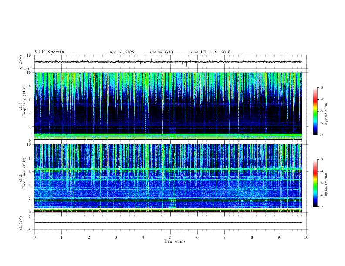Click ch.1 colorbar label 'log(PSD)(V²/Hz)'
Viewport: 345px width, 266px height.
[326, 113]
